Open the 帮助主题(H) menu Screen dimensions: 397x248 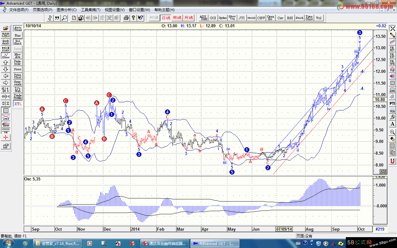[x=164, y=10]
